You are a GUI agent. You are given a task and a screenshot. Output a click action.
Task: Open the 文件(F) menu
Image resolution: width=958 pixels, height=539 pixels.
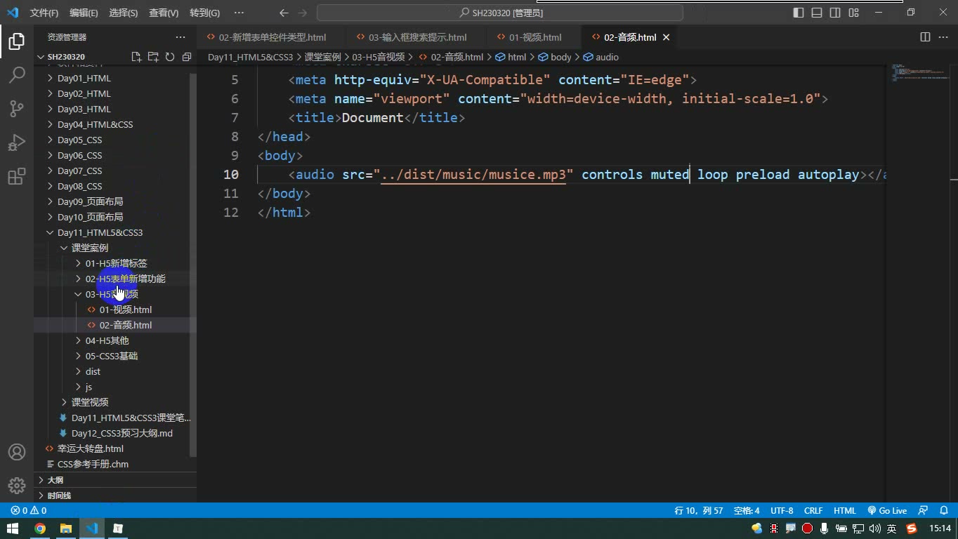[44, 13]
